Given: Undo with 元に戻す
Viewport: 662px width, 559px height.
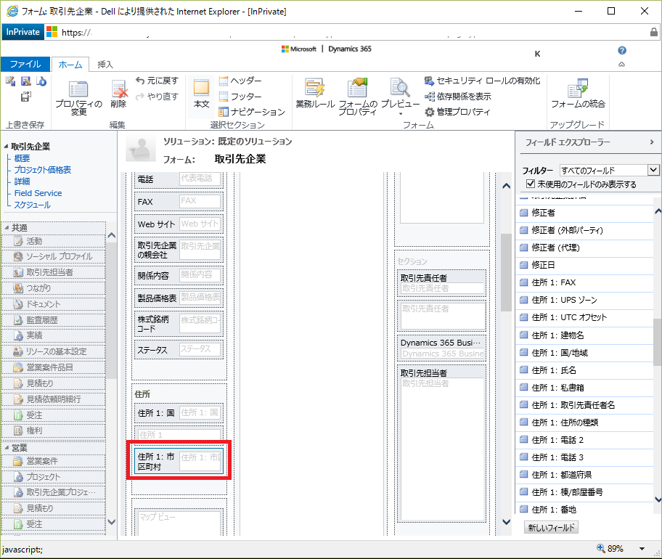Looking at the screenshot, I should click(x=157, y=81).
